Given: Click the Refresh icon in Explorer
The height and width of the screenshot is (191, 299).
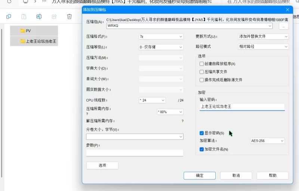Looking at the screenshot, I should tap(10, 1).
